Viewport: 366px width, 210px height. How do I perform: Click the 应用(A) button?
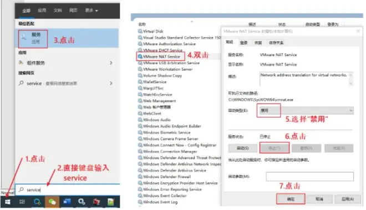pyautogui.click(x=348, y=199)
